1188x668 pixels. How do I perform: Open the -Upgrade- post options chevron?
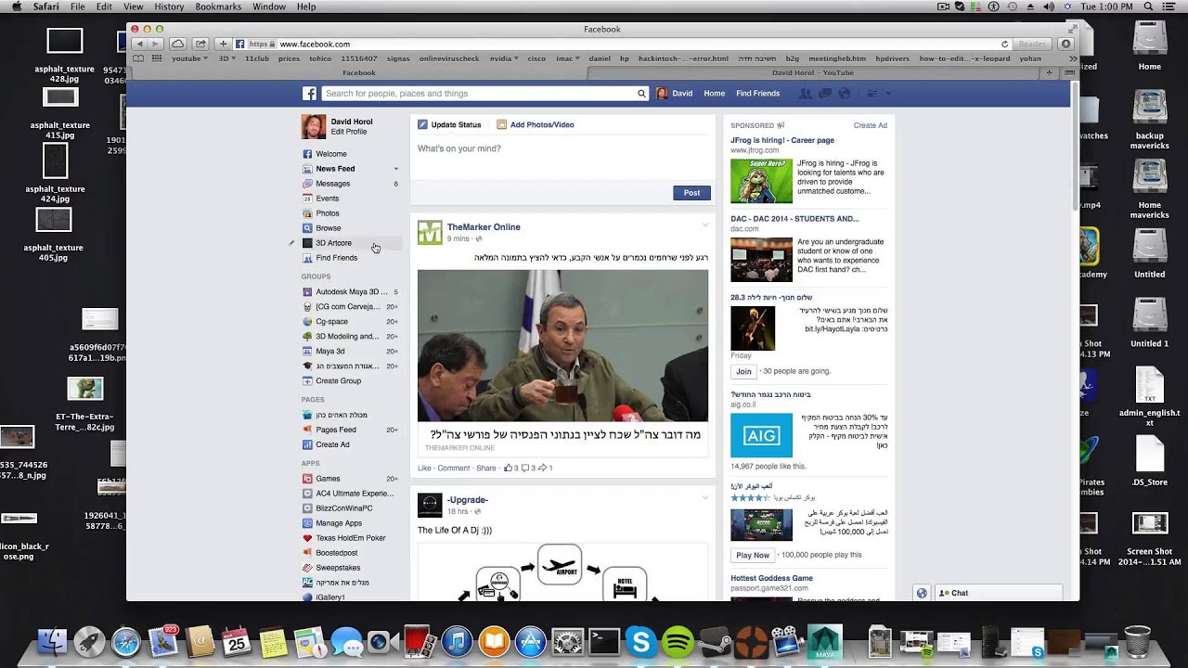(x=704, y=498)
